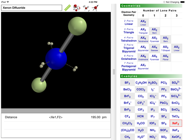Load the SF4 example molecule
The image size is (186, 140).
(x=164, y=116)
